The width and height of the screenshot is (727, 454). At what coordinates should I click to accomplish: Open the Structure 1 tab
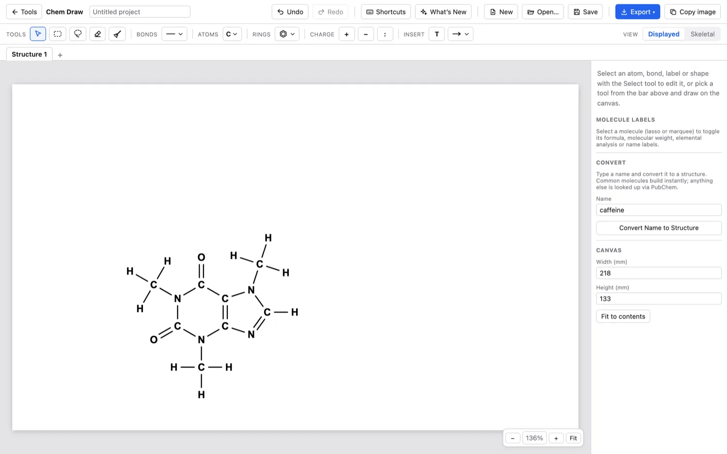30,54
